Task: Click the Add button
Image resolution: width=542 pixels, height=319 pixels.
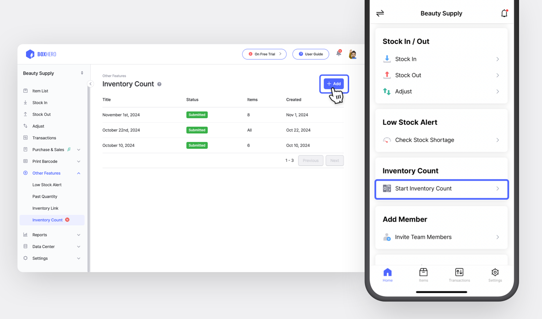Action: (334, 84)
